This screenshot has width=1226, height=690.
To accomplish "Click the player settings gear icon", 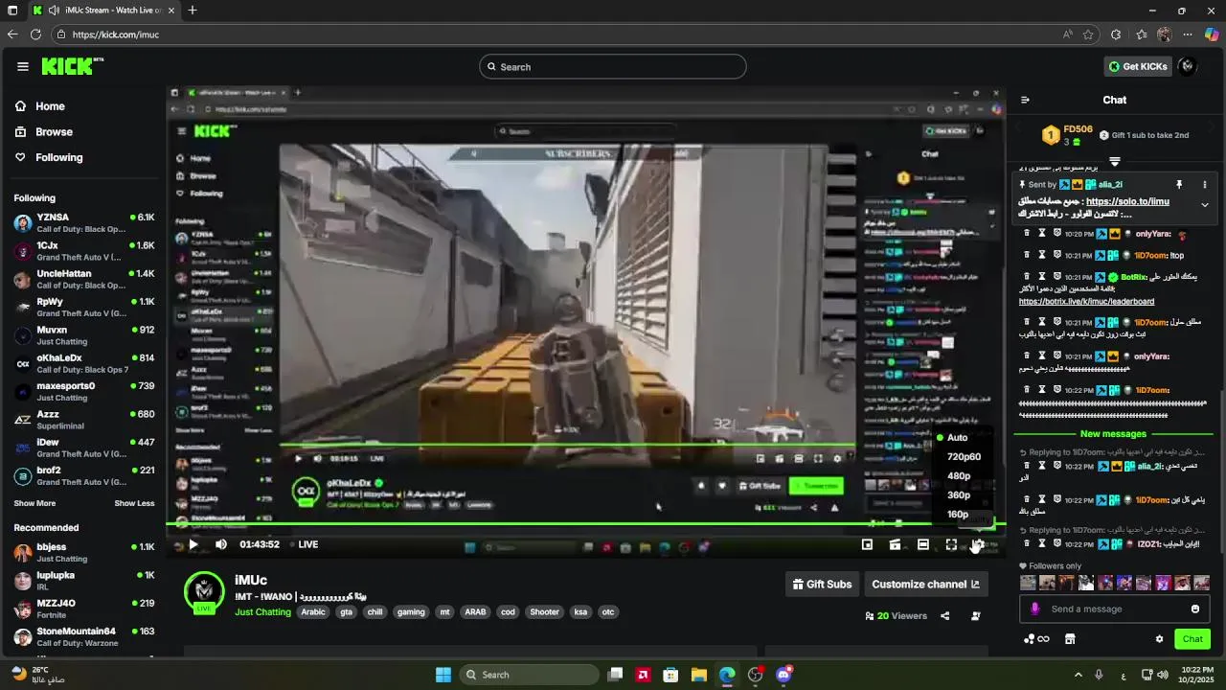I will pyautogui.click(x=978, y=544).
